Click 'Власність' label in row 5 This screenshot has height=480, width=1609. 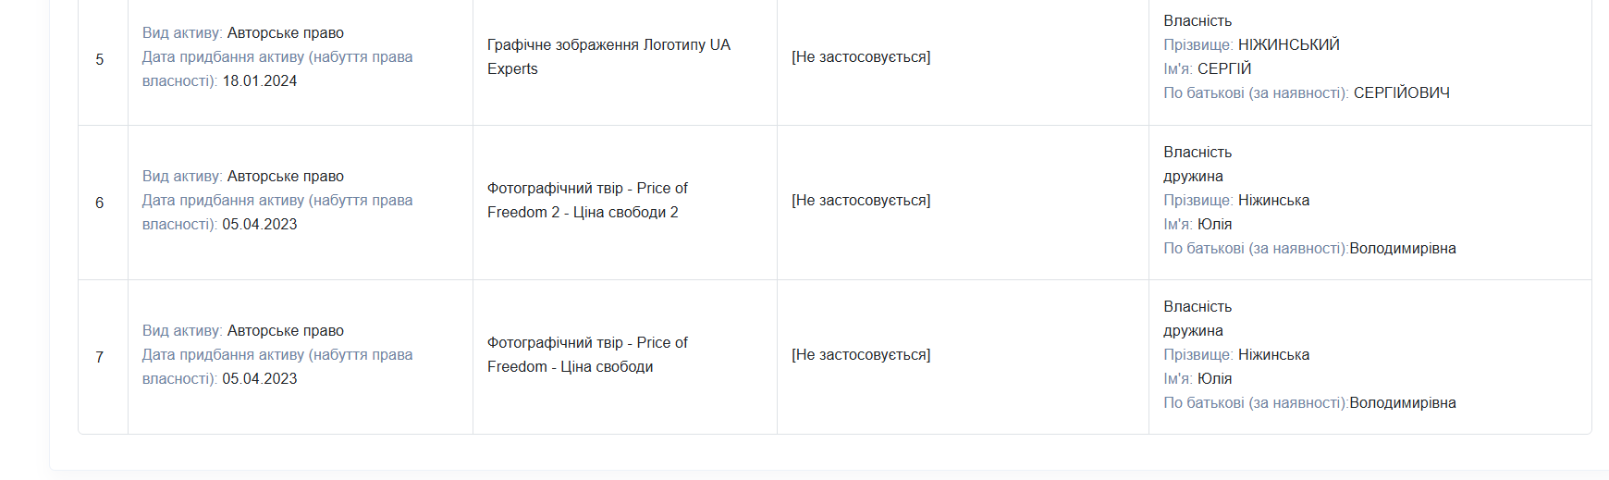pos(1198,21)
